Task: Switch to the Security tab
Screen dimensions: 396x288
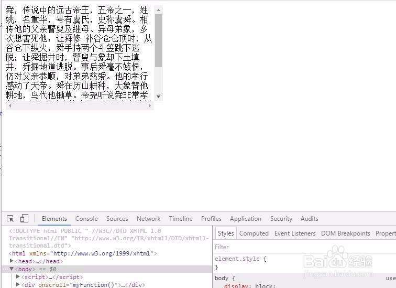Action: [x=281, y=218]
